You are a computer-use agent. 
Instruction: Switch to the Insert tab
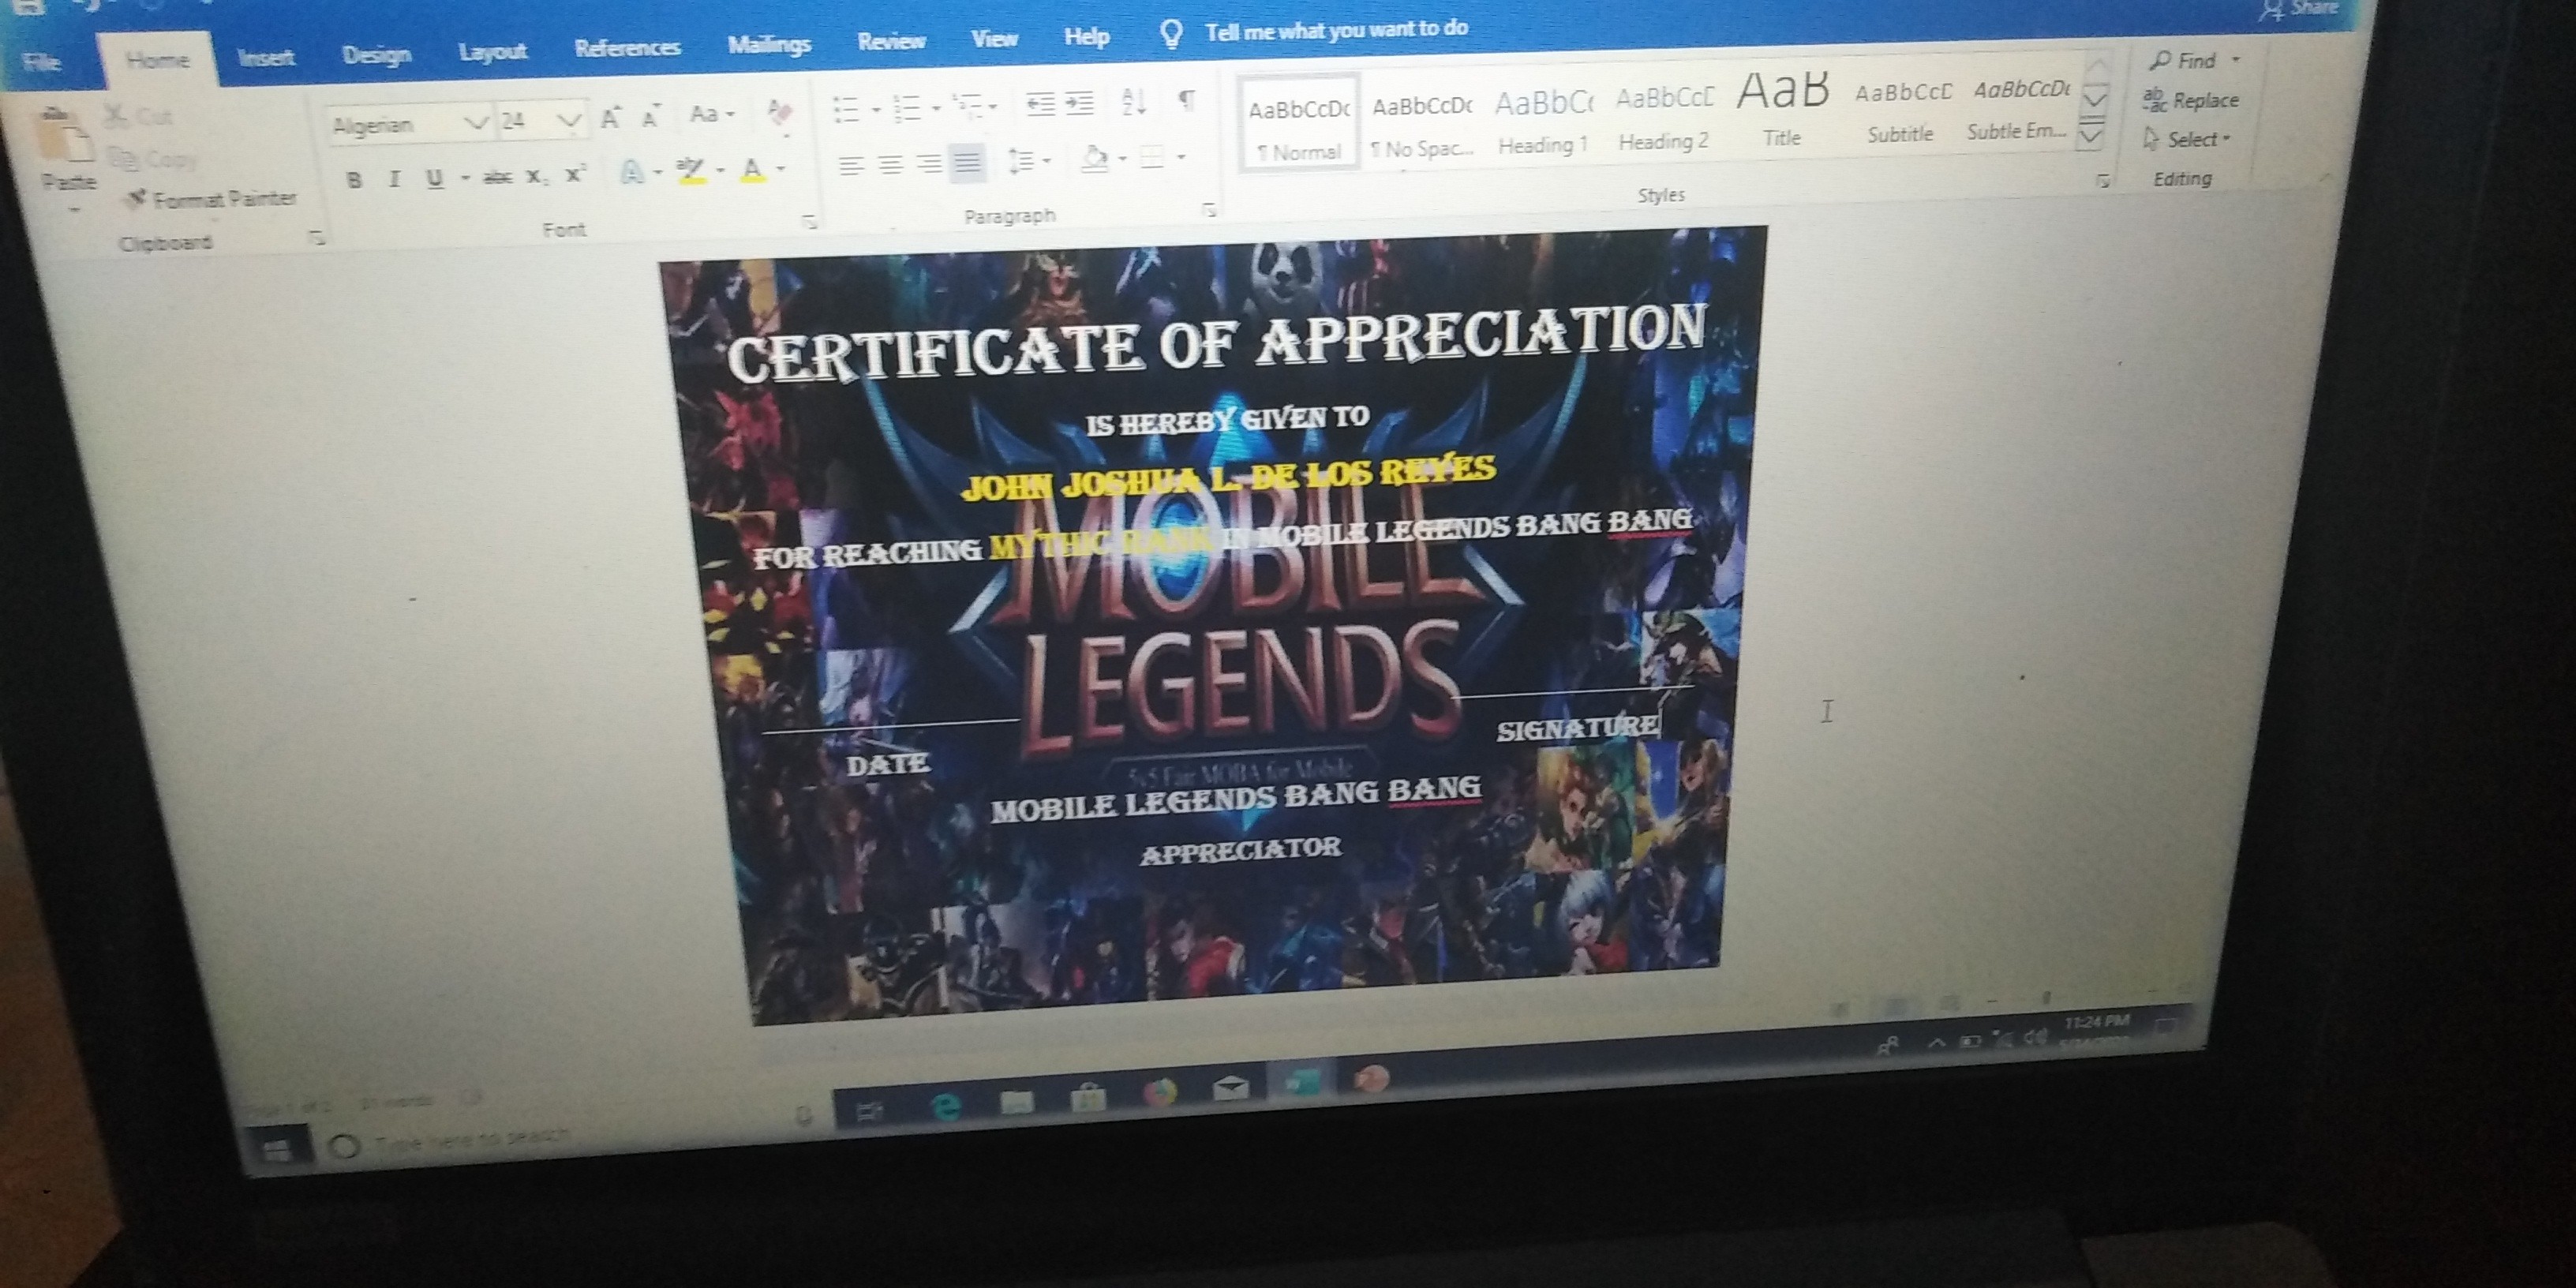pos(266,58)
